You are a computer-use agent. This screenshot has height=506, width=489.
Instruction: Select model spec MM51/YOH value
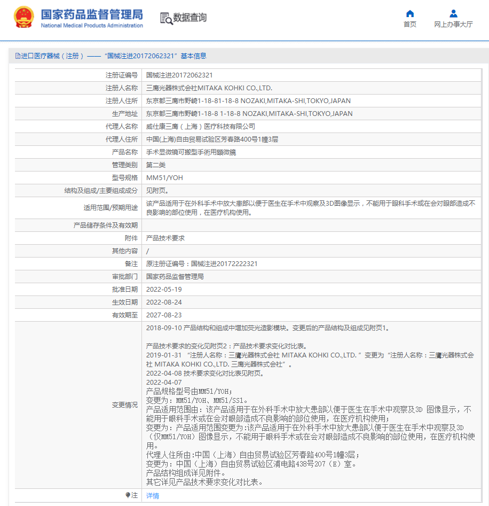tap(164, 178)
